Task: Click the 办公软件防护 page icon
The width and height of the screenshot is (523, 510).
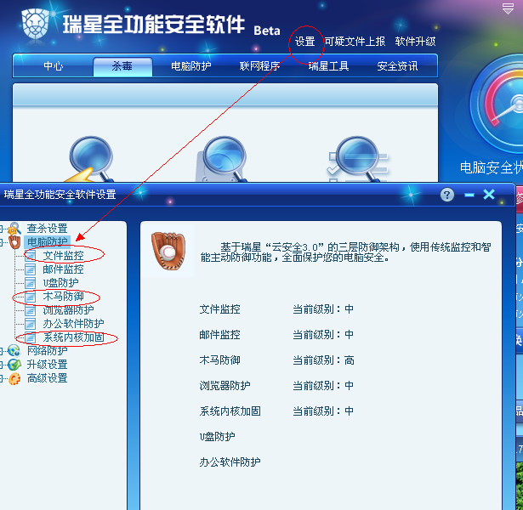Action: click(x=30, y=324)
